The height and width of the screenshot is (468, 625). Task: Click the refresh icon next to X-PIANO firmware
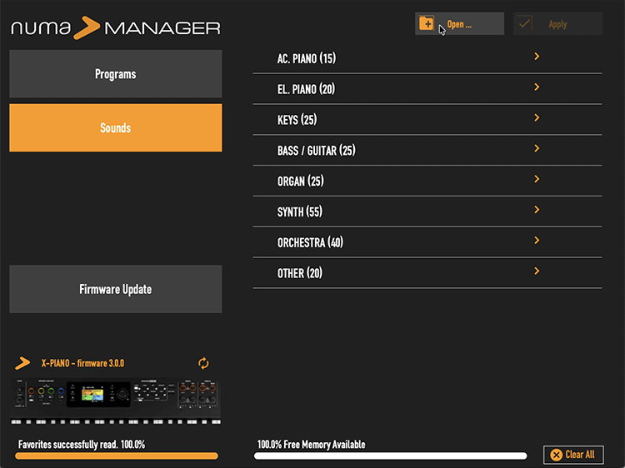tap(203, 363)
